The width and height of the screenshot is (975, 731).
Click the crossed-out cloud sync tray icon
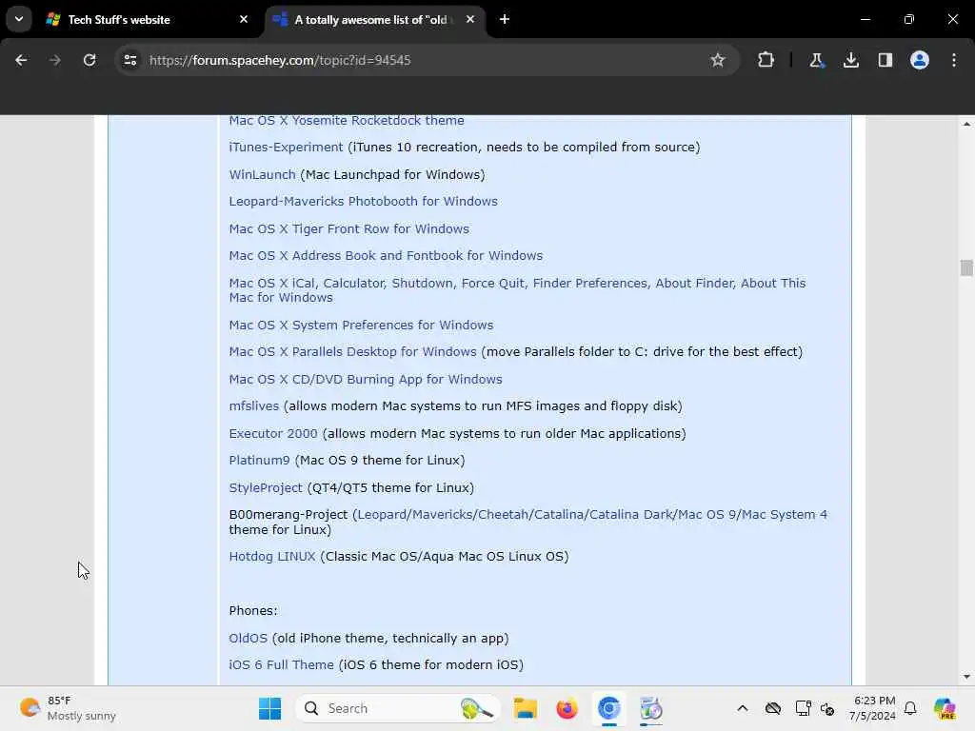coord(773,708)
